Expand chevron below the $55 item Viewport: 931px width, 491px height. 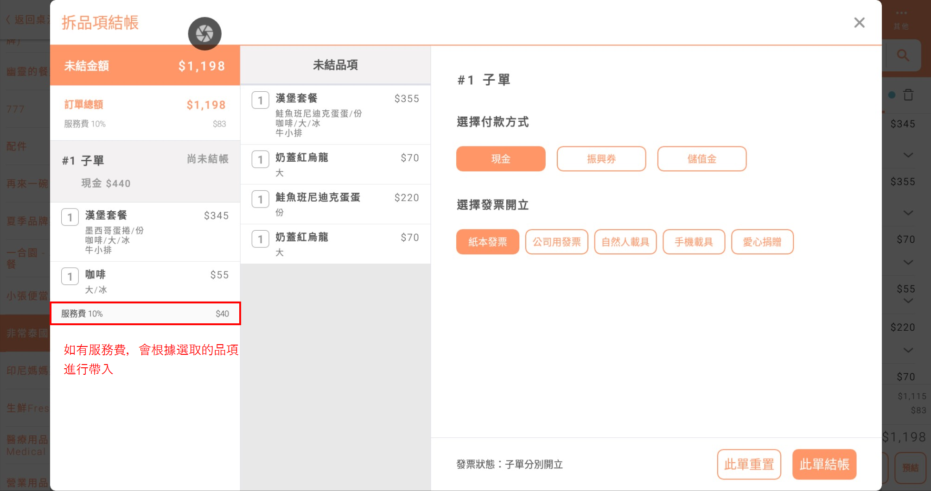tap(908, 301)
